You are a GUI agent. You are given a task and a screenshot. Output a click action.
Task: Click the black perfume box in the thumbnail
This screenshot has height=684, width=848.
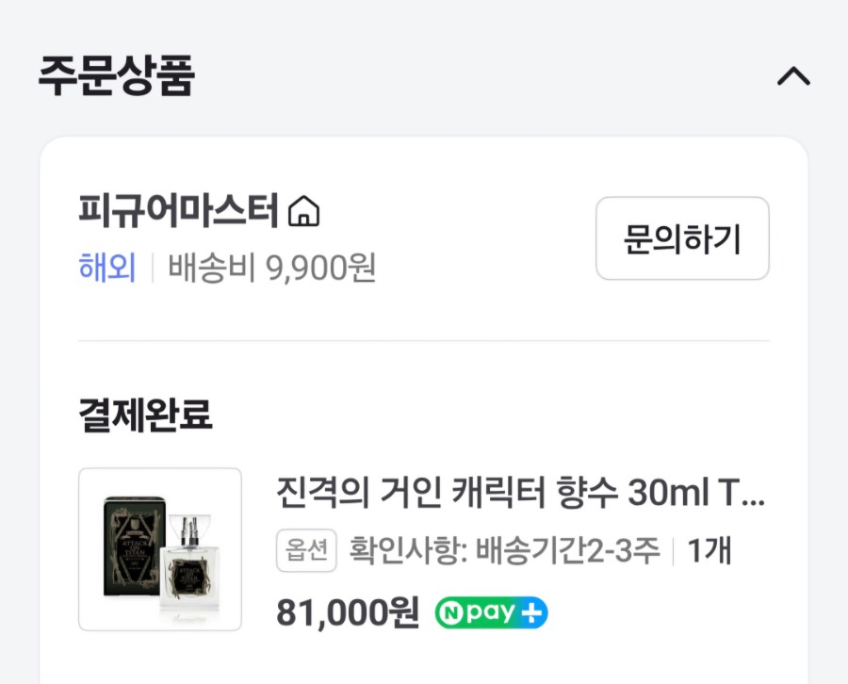coord(130,546)
